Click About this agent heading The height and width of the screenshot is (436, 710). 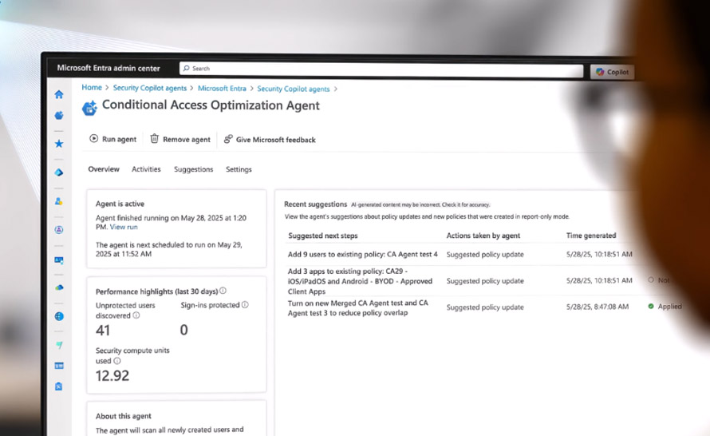pyautogui.click(x=123, y=416)
